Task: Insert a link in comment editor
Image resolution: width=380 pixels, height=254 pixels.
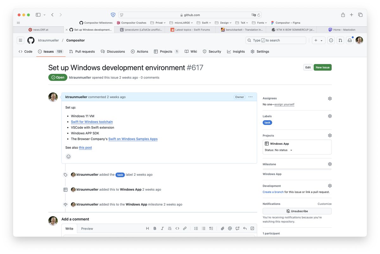Action: 185,228
